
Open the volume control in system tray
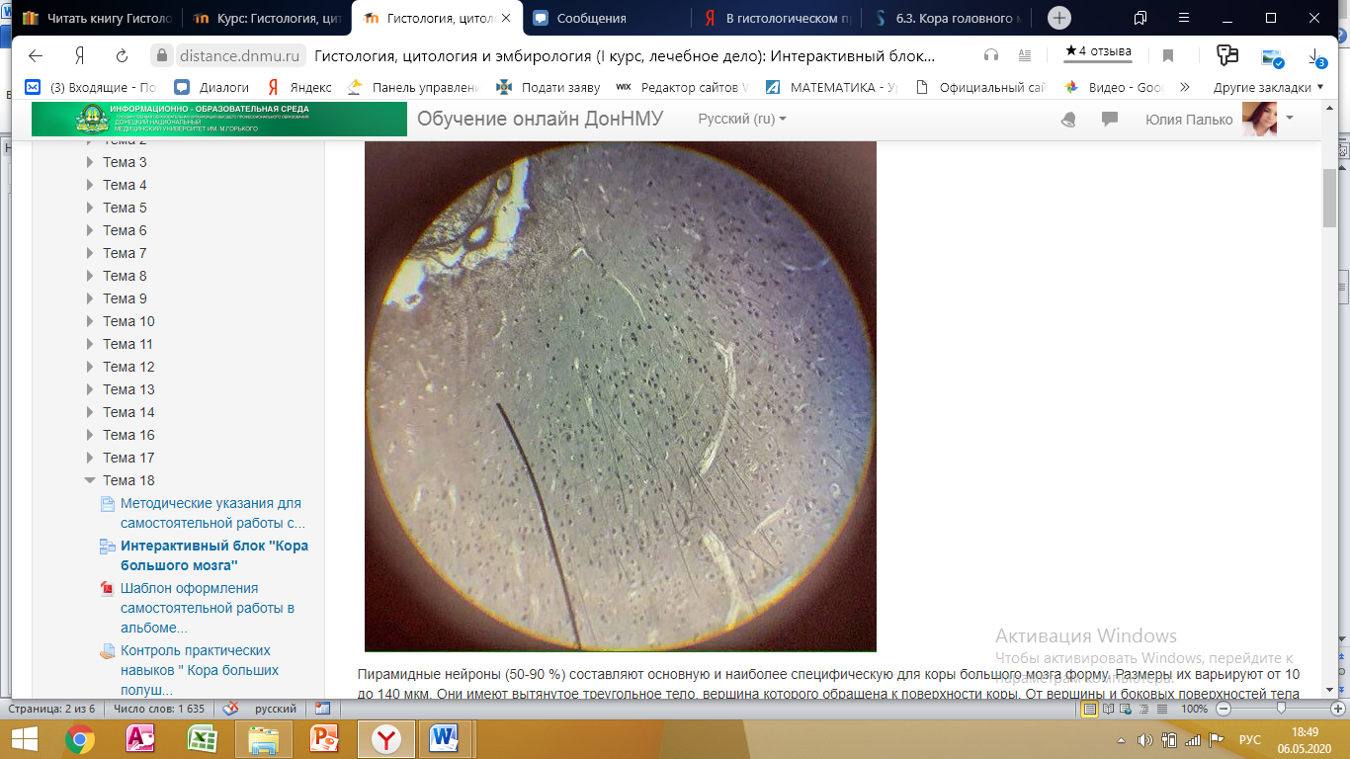pos(1145,740)
